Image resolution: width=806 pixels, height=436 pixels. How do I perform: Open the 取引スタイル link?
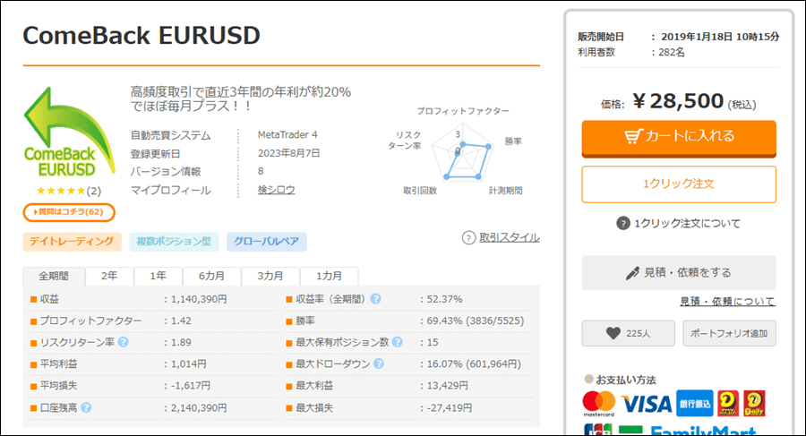[x=510, y=237]
